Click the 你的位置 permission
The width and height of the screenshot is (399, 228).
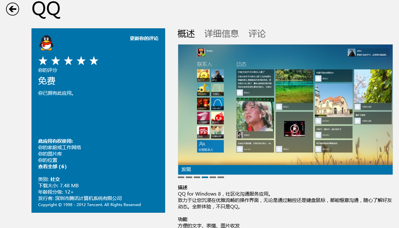[48, 160]
